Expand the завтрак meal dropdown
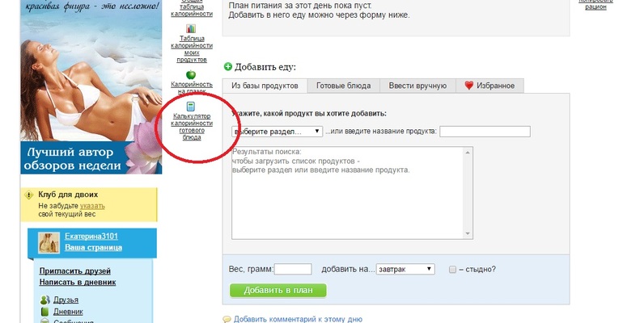The width and height of the screenshot is (623, 323). (x=406, y=270)
